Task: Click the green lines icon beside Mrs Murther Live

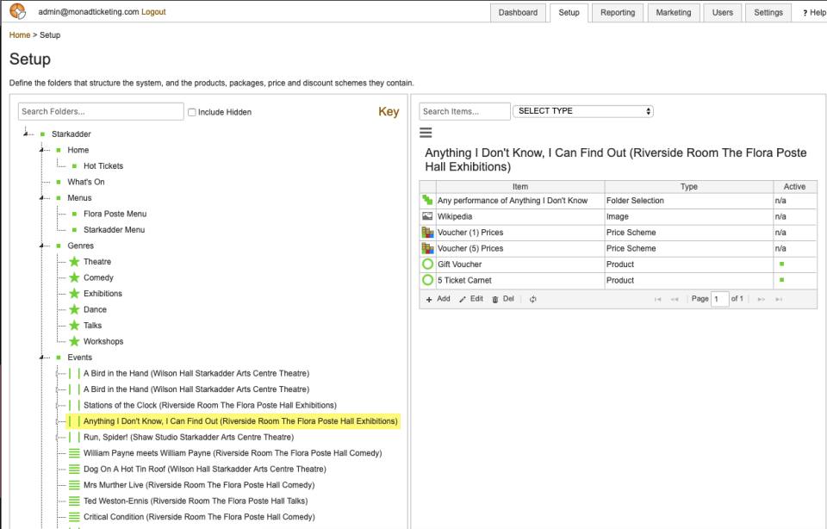Action: pyautogui.click(x=74, y=485)
